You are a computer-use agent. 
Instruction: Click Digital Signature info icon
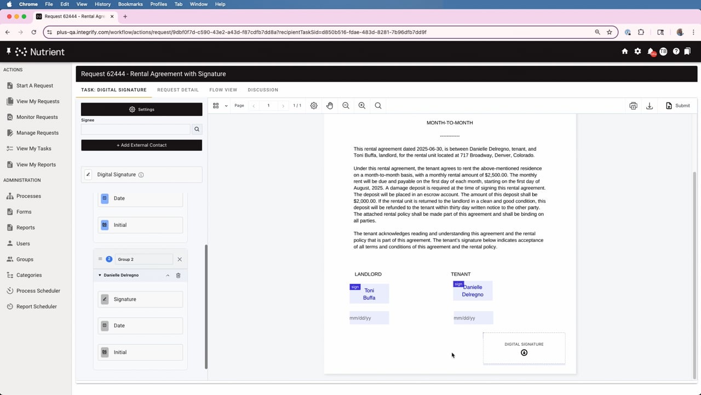click(141, 175)
